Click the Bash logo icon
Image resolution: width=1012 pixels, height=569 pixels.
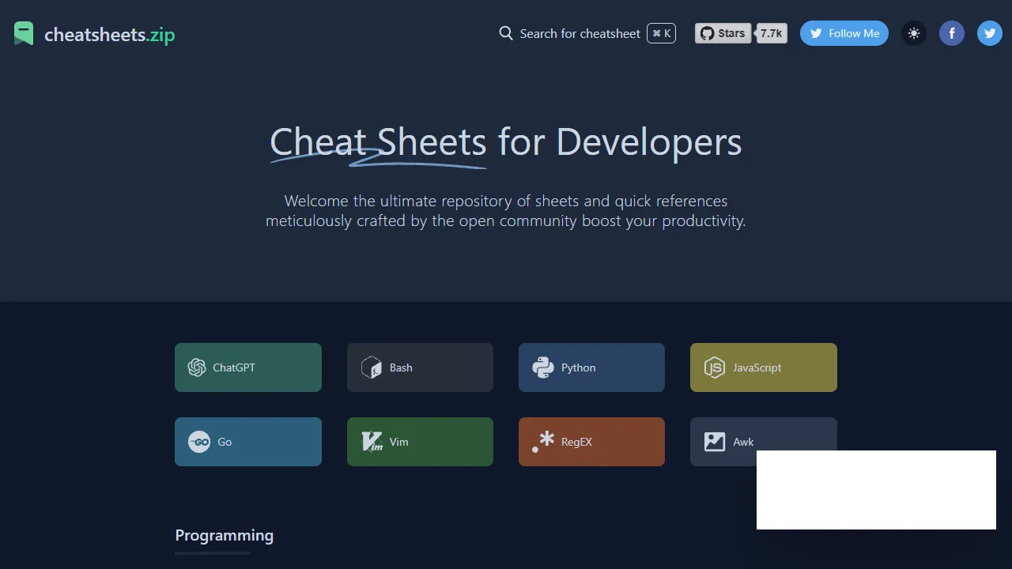371,367
